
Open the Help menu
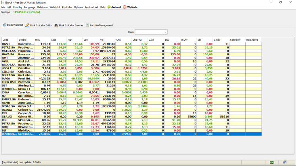click(x=103, y=7)
